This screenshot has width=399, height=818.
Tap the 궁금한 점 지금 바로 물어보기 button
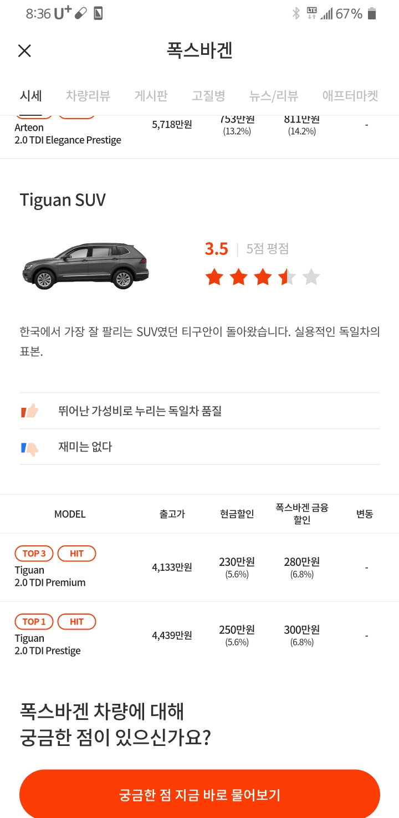199,794
